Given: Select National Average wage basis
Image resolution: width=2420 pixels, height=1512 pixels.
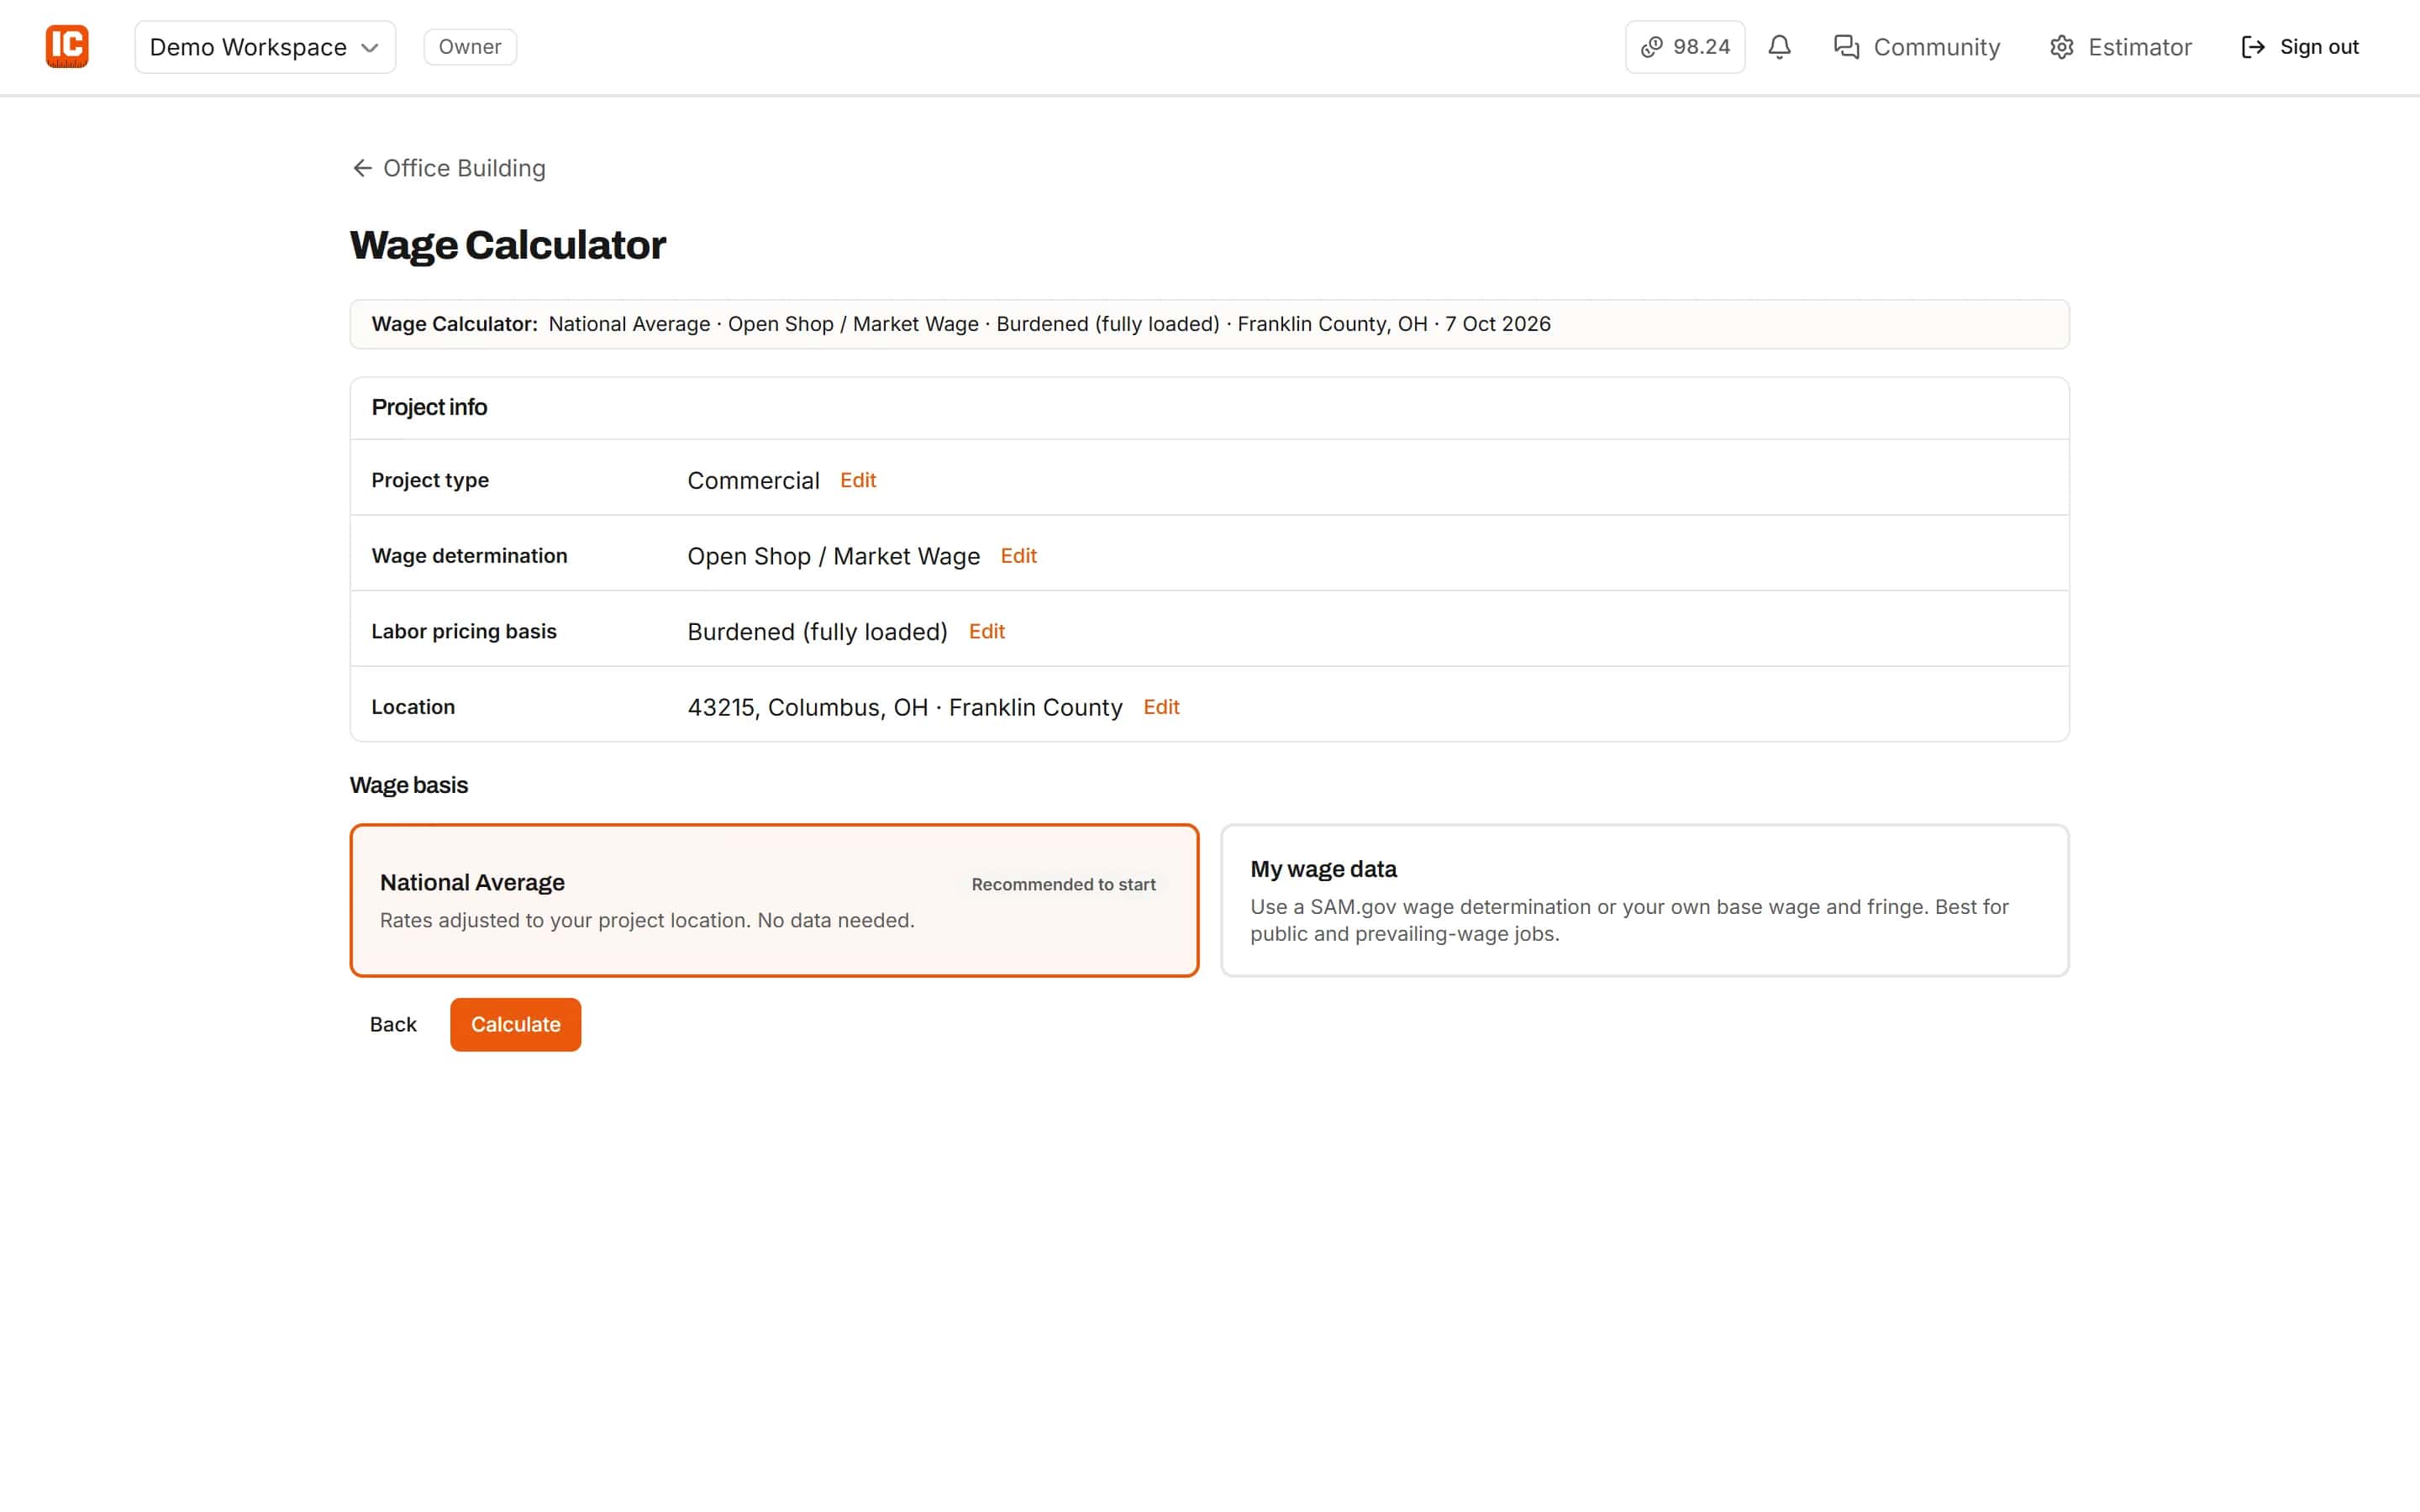Looking at the screenshot, I should [774, 900].
